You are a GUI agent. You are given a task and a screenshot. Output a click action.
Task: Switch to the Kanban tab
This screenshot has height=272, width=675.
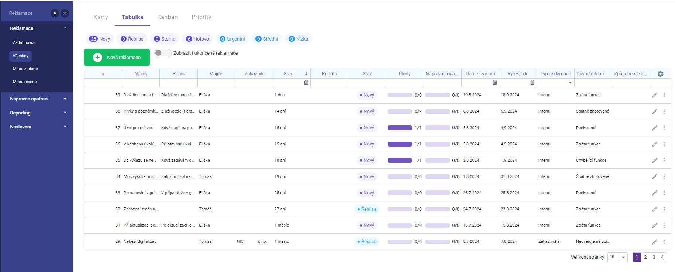pos(168,17)
